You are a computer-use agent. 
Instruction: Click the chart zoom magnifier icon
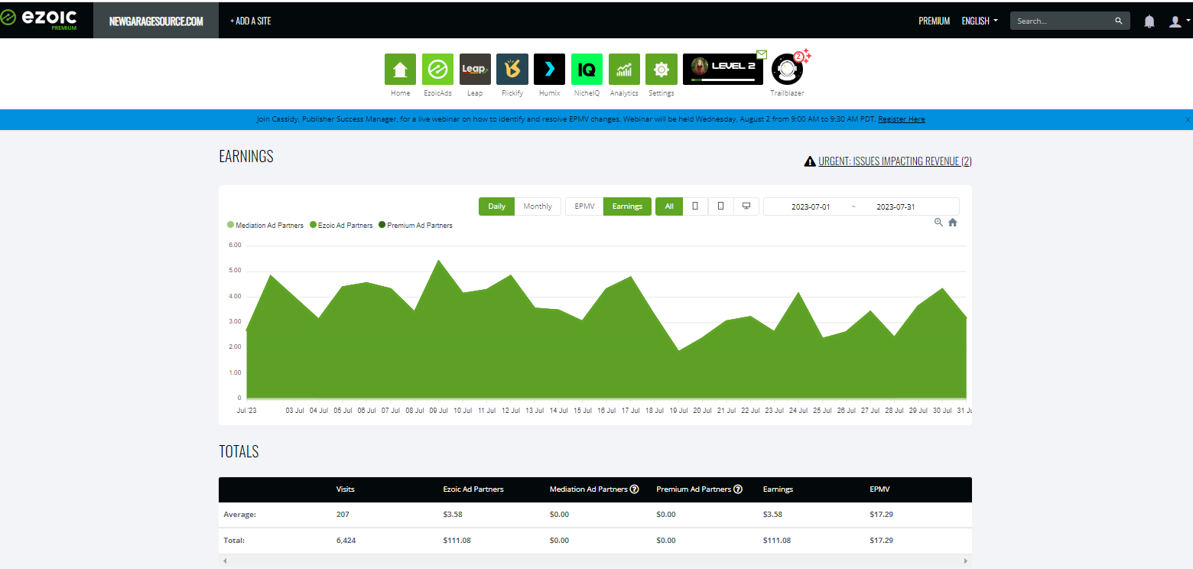pos(938,223)
